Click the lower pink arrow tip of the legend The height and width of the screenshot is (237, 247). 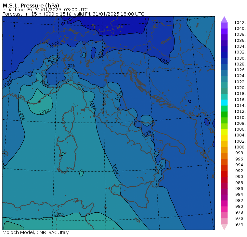point(224,227)
